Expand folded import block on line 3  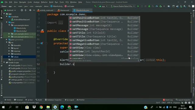(x=46, y=23)
